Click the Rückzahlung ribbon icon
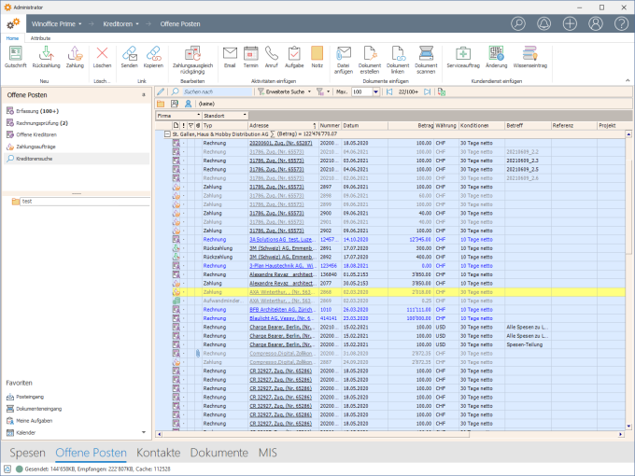This screenshot has height=476, width=635. point(46,55)
